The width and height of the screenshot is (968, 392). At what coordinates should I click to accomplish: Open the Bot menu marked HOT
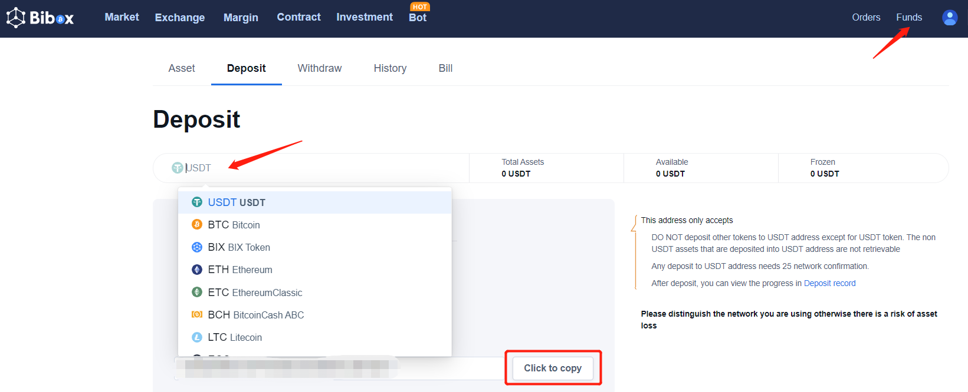(418, 18)
